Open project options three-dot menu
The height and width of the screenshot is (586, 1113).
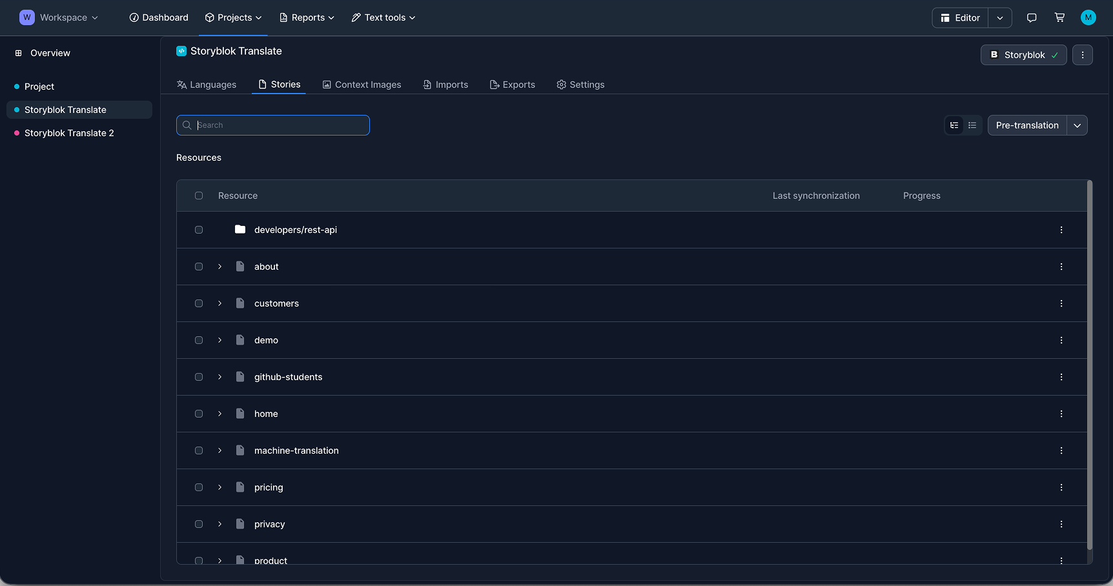1083,55
